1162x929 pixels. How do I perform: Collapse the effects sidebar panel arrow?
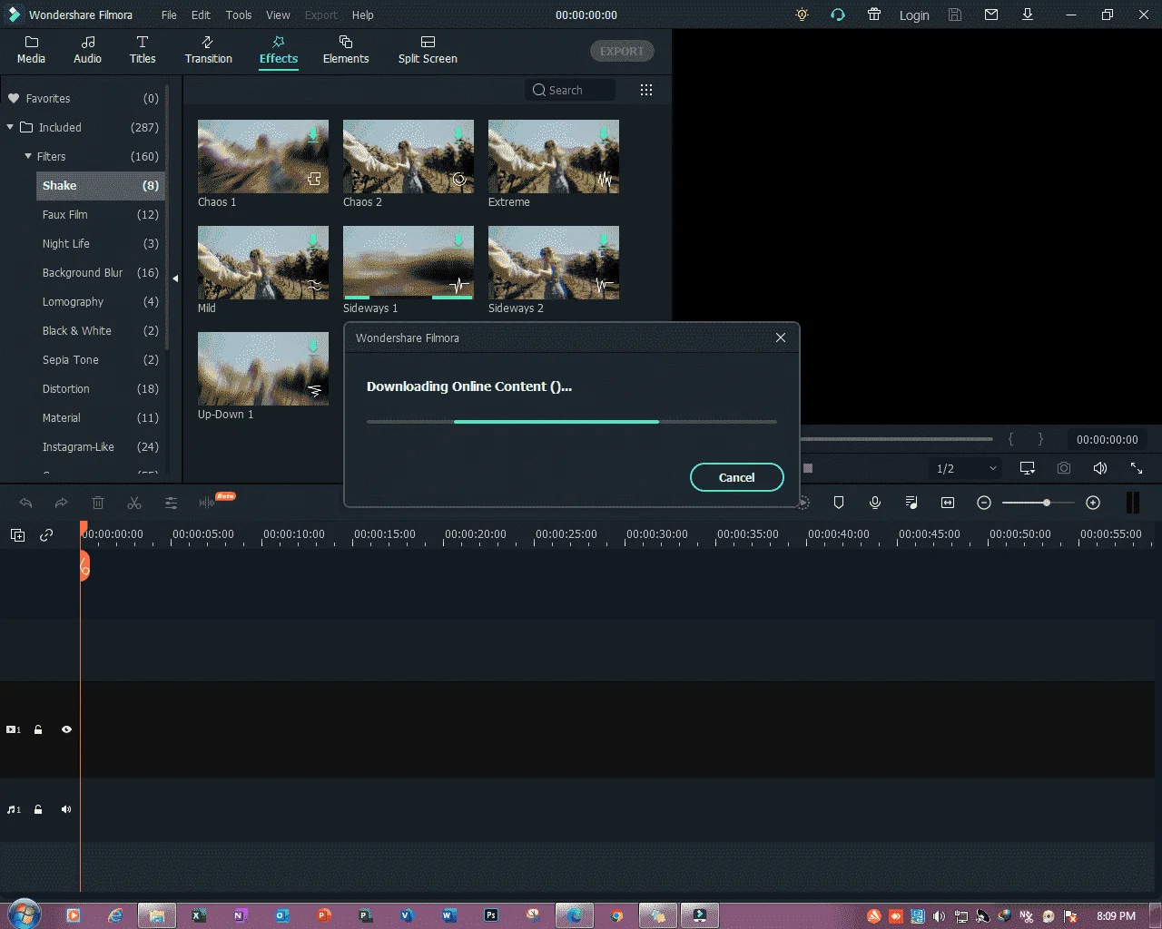[x=175, y=279]
